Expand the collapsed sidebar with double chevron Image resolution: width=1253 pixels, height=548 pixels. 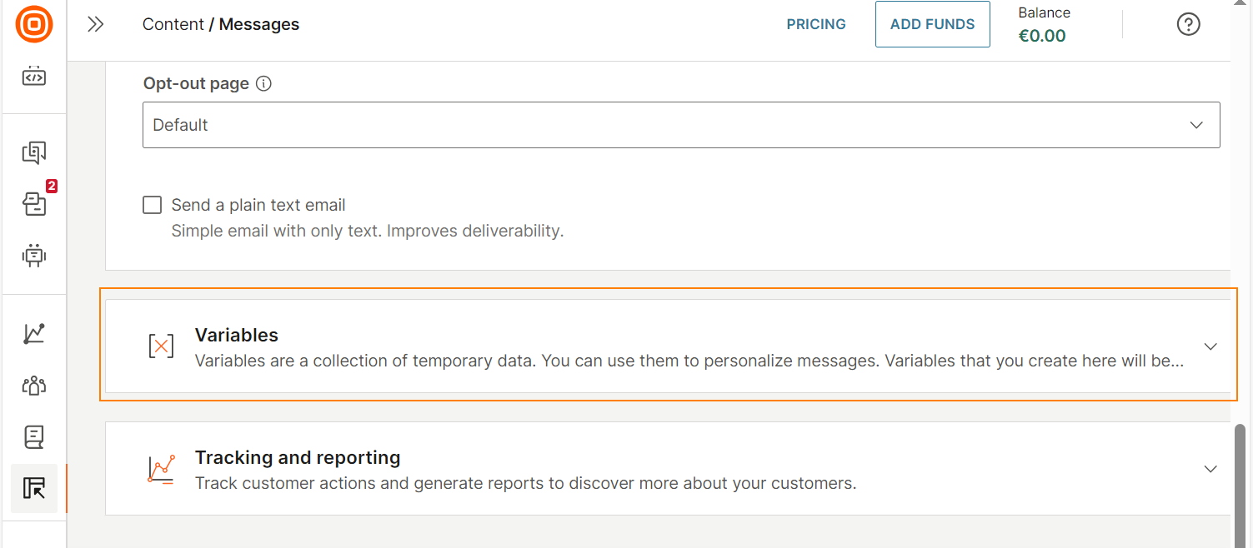click(95, 24)
